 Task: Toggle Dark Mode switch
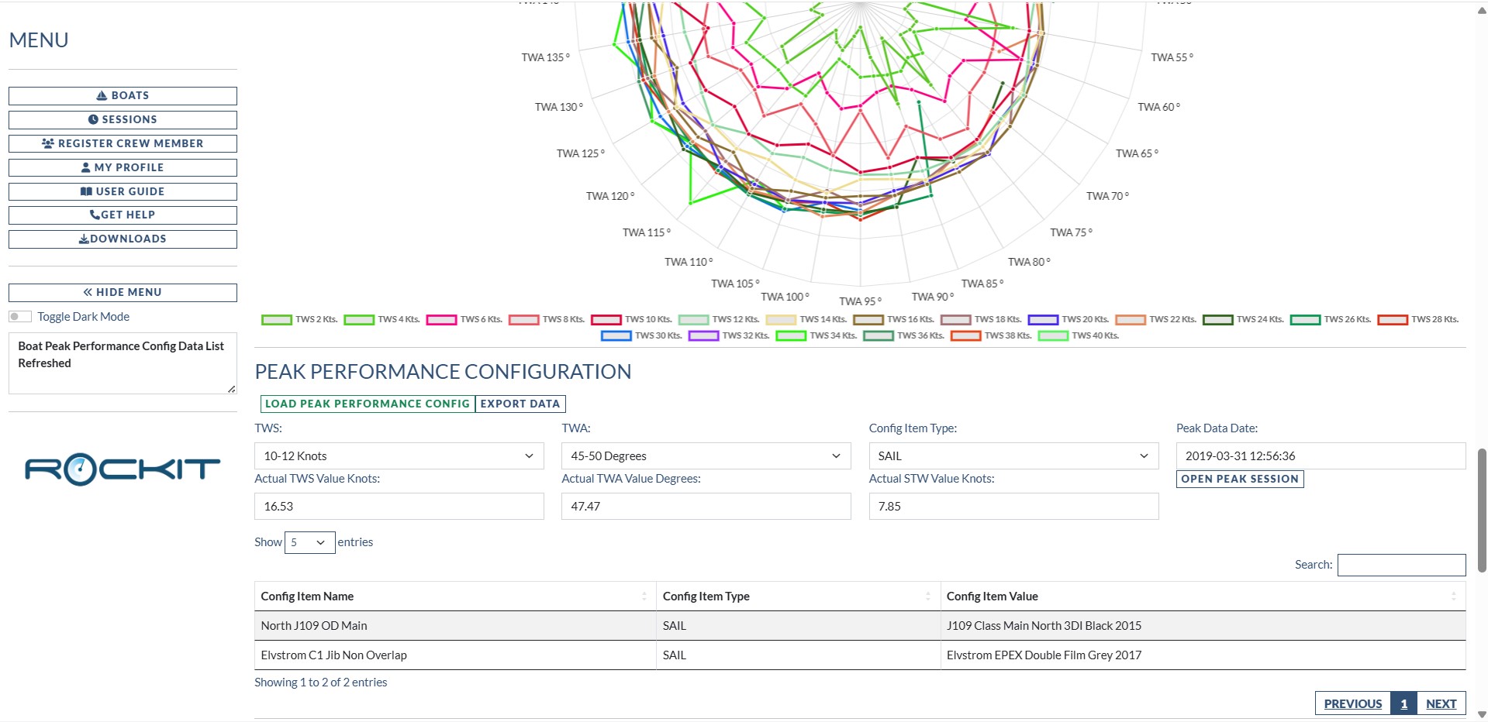click(x=20, y=317)
